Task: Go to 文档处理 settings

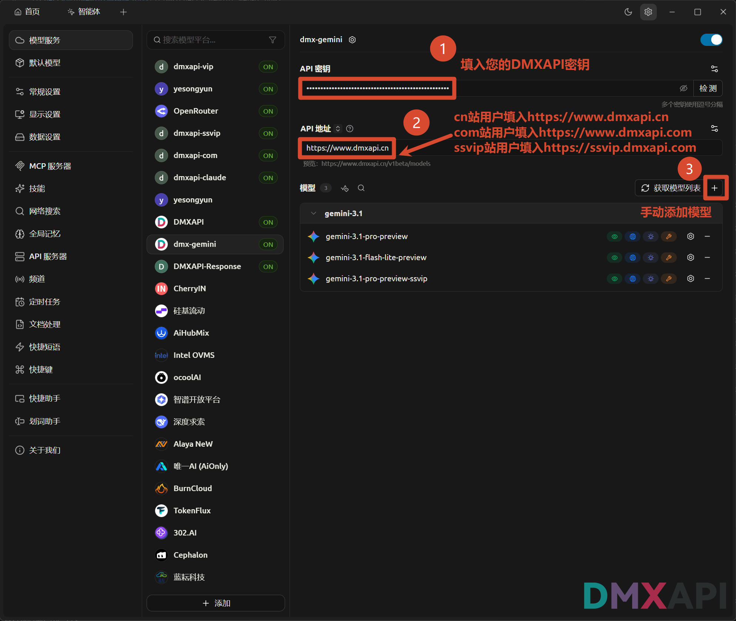Action: point(71,325)
